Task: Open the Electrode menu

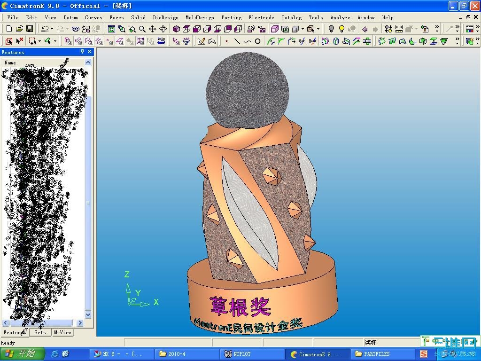Action: [261, 17]
